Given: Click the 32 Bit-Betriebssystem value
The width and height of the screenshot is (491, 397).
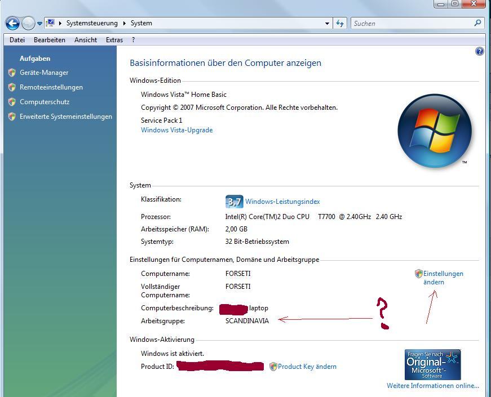Looking at the screenshot, I should pos(257,242).
